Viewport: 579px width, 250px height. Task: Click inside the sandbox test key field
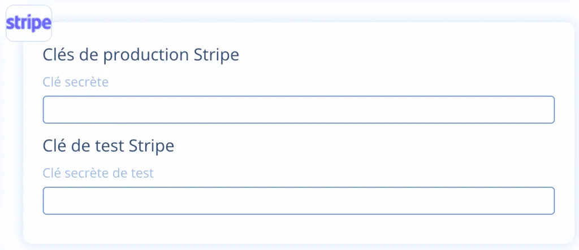click(x=299, y=200)
